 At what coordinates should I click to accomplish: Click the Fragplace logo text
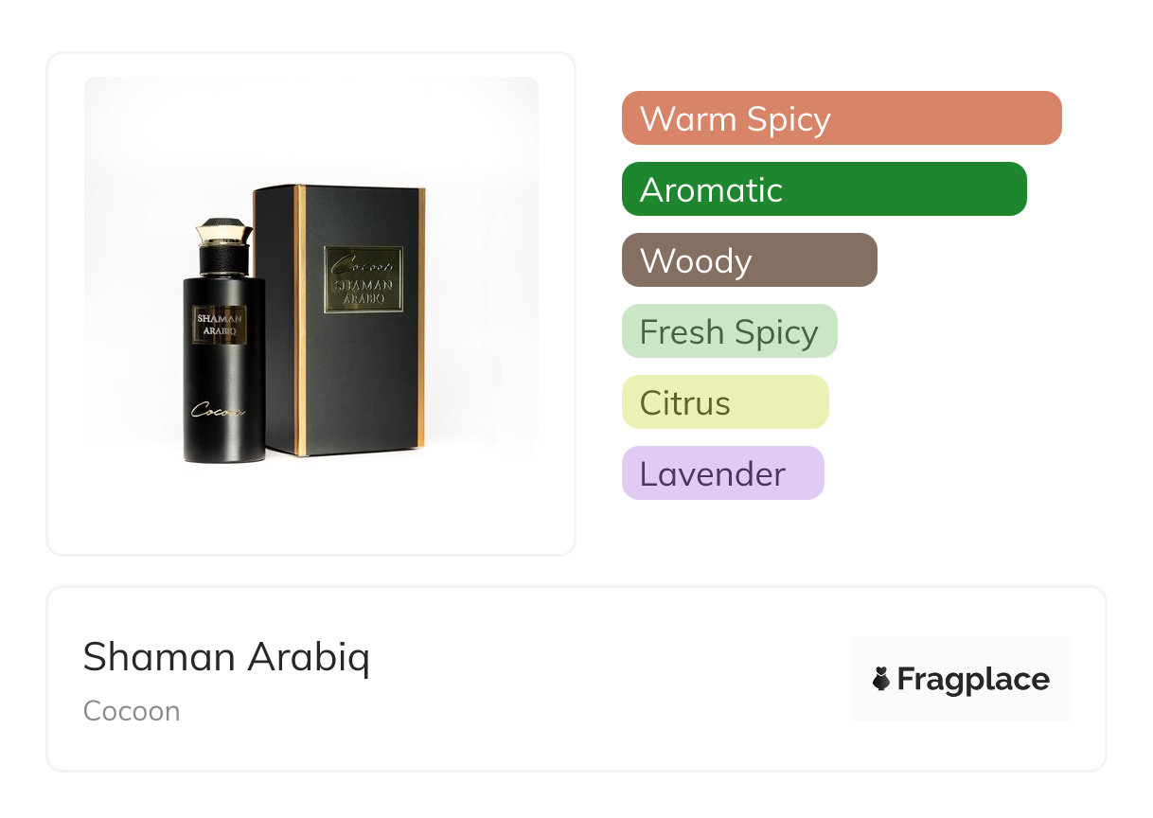click(973, 679)
